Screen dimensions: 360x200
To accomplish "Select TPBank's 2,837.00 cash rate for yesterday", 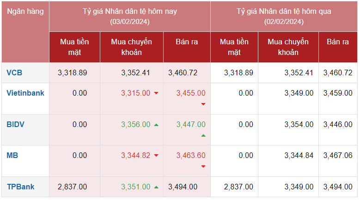I will pyautogui.click(x=238, y=187).
